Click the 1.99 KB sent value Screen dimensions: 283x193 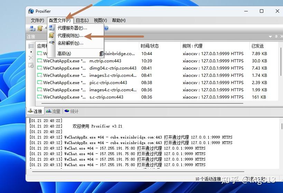(x=260, y=90)
